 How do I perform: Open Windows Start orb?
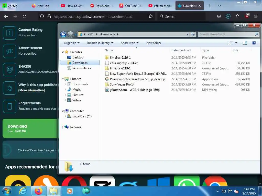[7, 191]
